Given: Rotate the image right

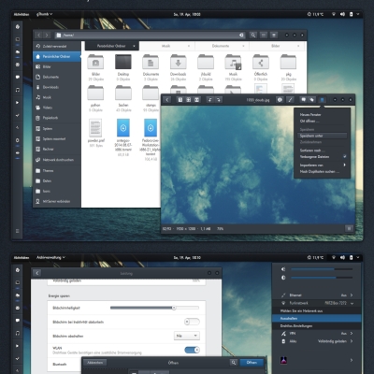Looking at the screenshot, I should 218,100.
